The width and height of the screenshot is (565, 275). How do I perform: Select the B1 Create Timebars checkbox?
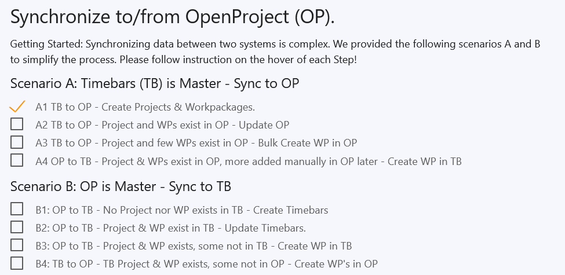pos(17,209)
